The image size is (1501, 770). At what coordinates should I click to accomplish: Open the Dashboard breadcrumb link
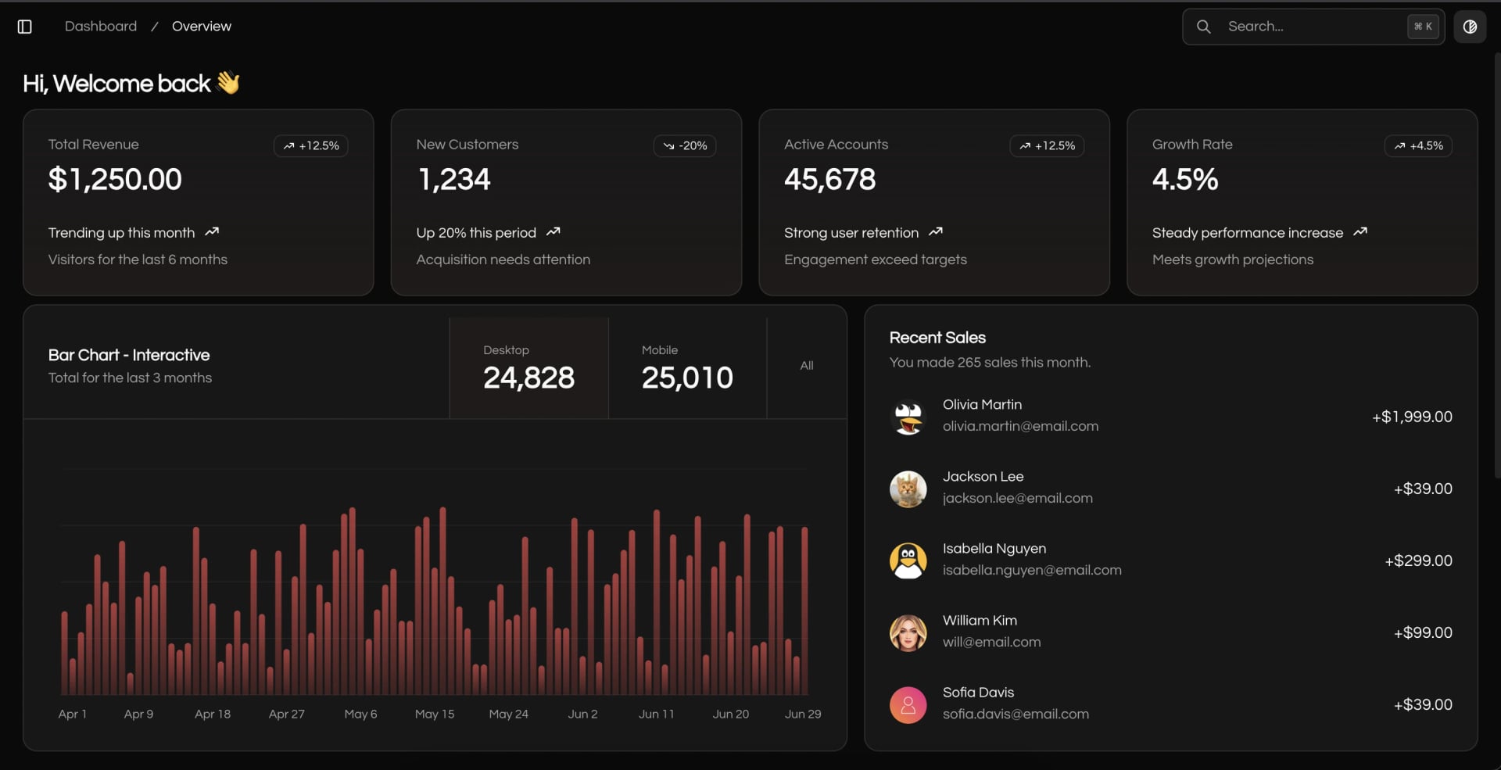(x=101, y=27)
